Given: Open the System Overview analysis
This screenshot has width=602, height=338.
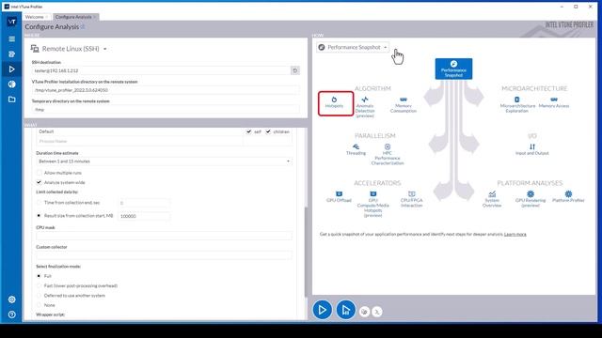Looking at the screenshot, I should pos(492,199).
